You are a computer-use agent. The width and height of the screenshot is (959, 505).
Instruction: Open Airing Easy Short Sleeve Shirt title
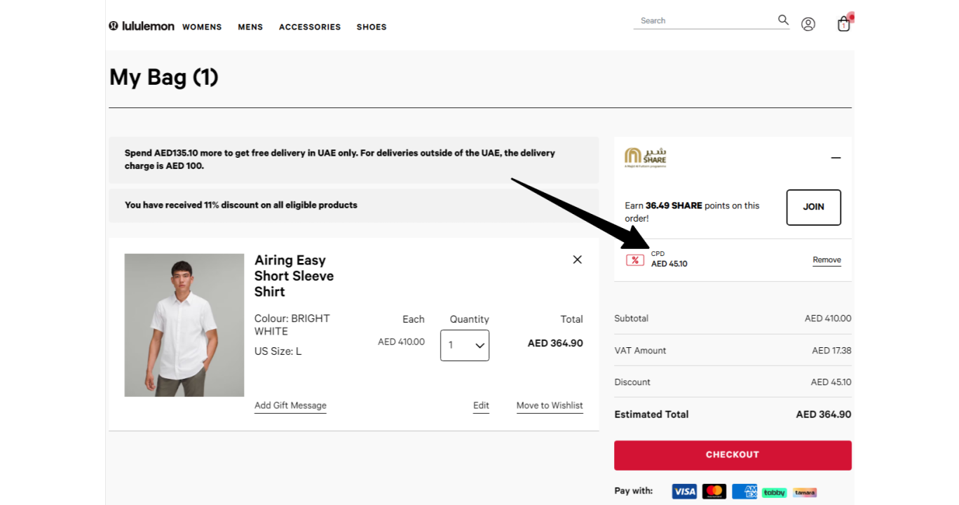[294, 276]
